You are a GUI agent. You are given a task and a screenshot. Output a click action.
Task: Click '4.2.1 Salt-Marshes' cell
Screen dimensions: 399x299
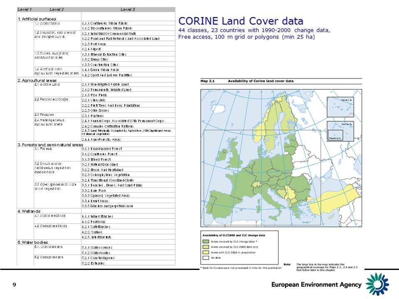[128, 227]
